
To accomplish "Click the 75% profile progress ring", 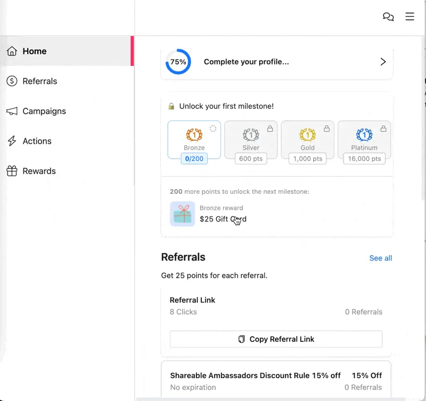I will (x=178, y=62).
